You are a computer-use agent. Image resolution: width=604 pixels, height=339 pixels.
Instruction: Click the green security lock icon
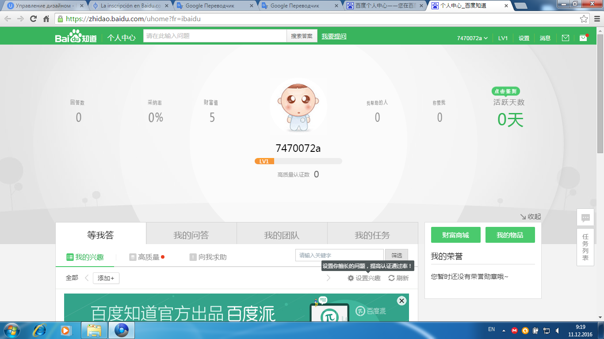click(x=61, y=19)
